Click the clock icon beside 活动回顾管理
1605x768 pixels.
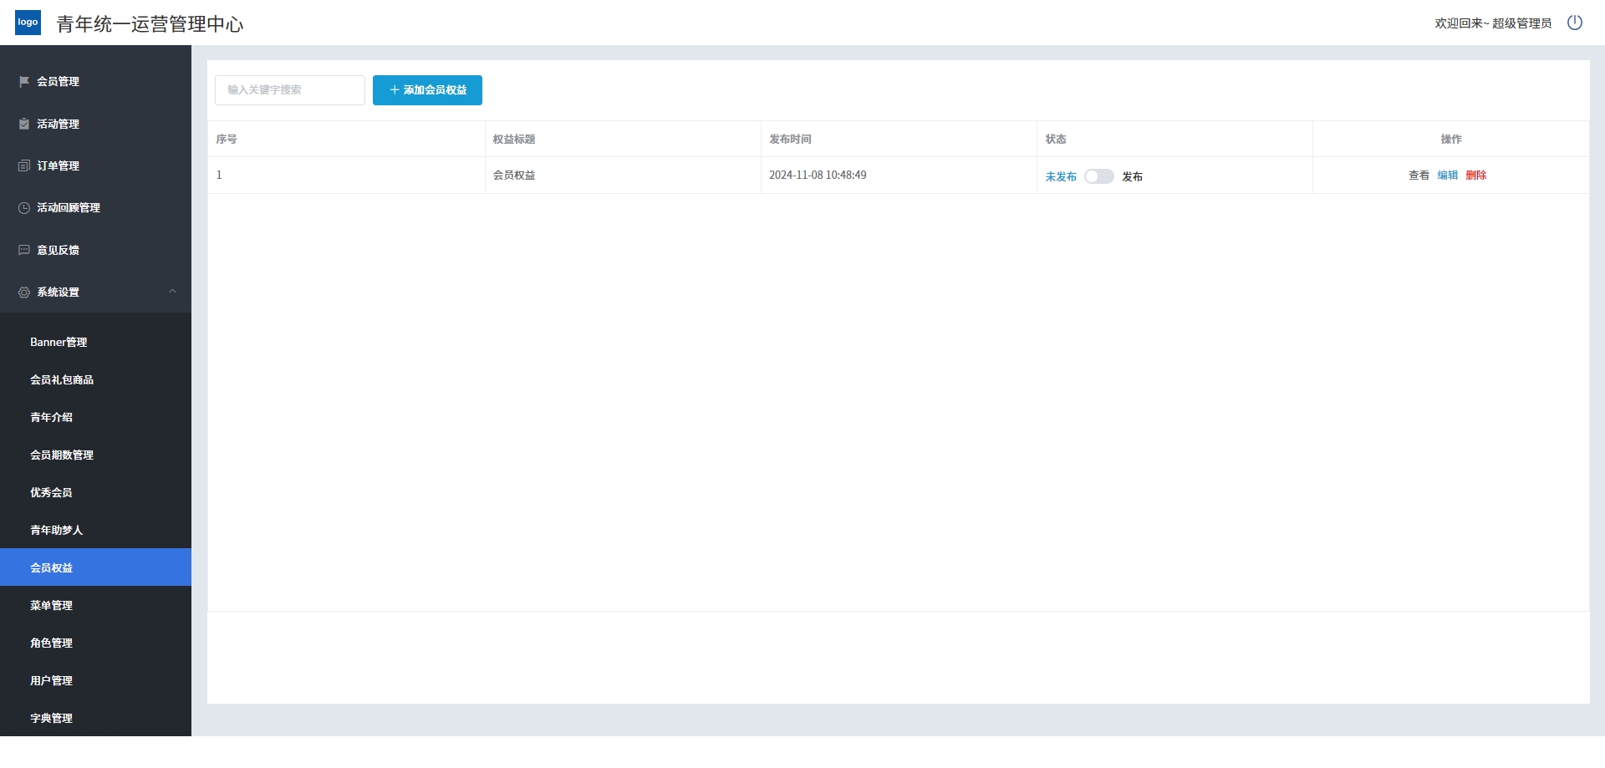(24, 207)
